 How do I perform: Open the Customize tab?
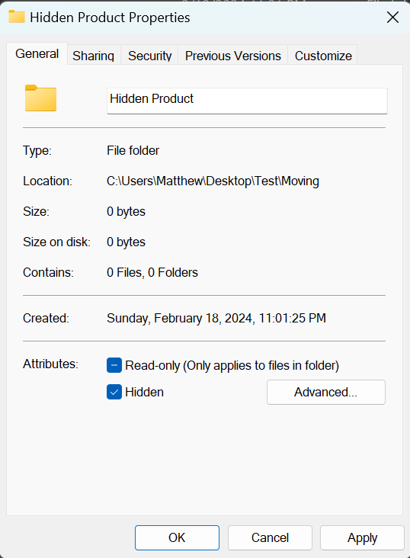pyautogui.click(x=323, y=56)
